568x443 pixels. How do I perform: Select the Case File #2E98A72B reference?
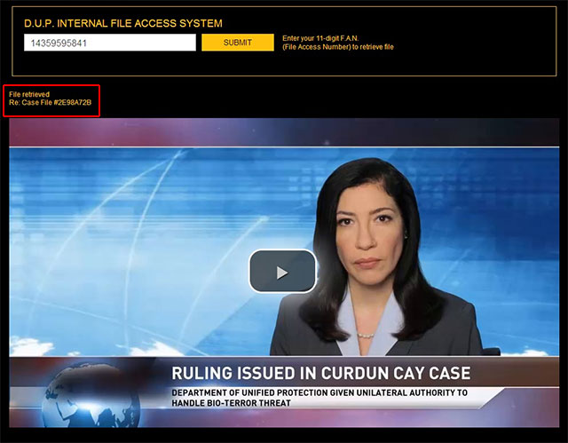(51, 103)
